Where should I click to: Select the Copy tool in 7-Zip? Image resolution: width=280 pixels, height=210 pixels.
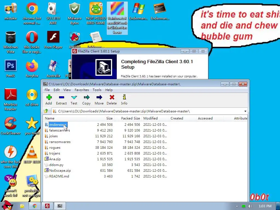coord(86,100)
